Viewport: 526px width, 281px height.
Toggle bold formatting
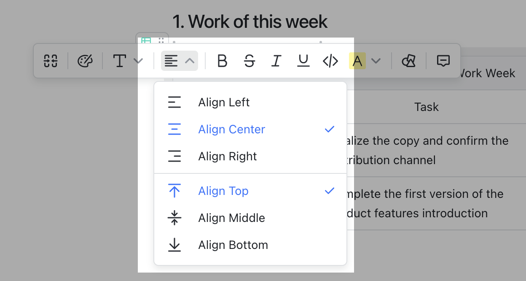[222, 61]
